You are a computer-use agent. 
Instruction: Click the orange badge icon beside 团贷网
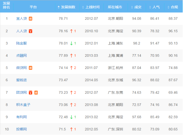click(x=36, y=93)
